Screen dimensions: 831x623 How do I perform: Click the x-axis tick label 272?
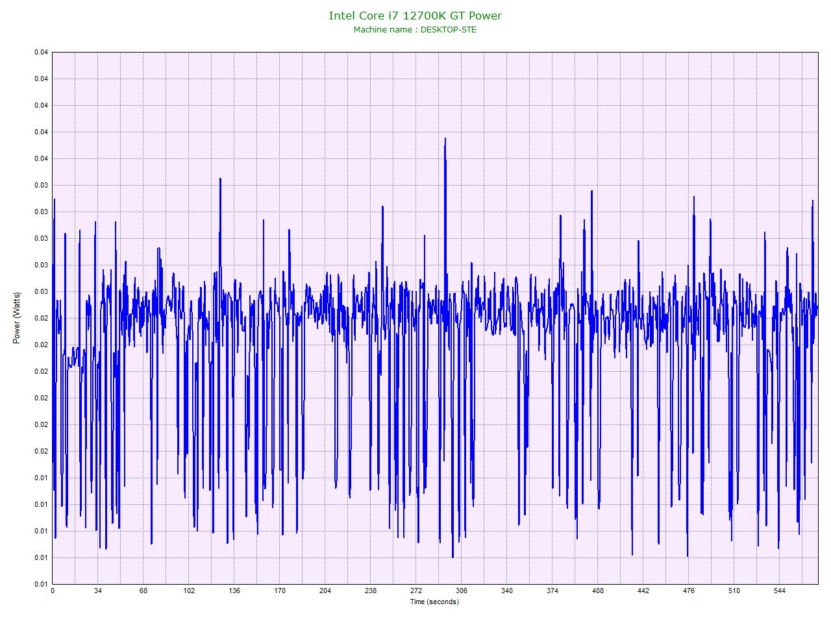tap(416, 591)
